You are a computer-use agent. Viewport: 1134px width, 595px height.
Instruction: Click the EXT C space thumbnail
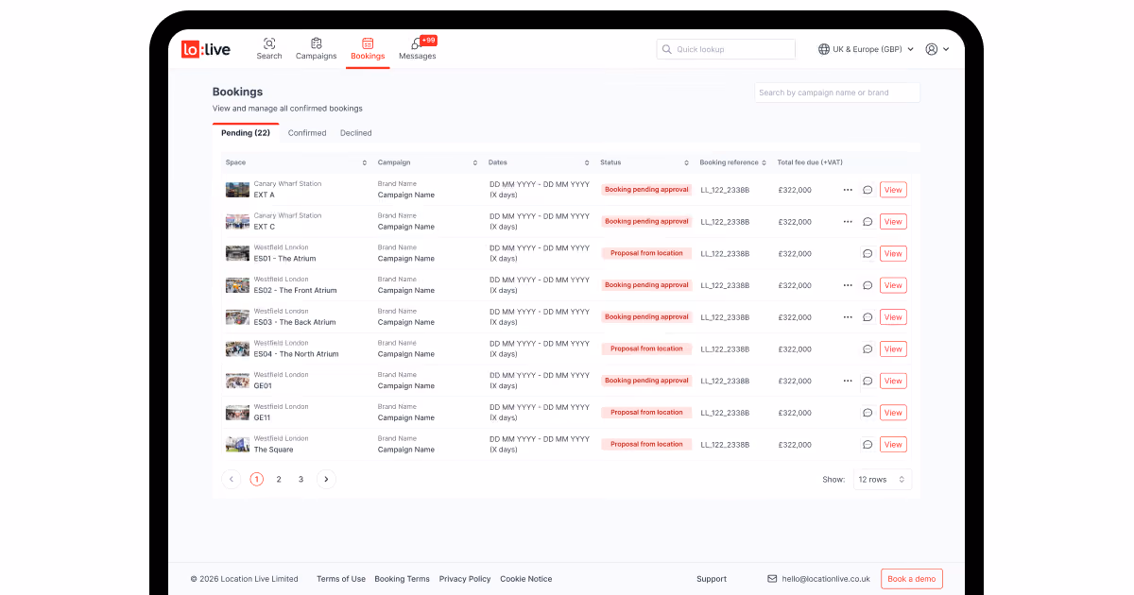pyautogui.click(x=237, y=222)
